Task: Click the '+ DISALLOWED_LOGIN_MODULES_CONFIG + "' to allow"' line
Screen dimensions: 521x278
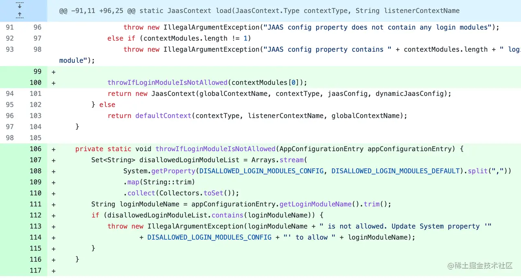Action: pos(277,237)
